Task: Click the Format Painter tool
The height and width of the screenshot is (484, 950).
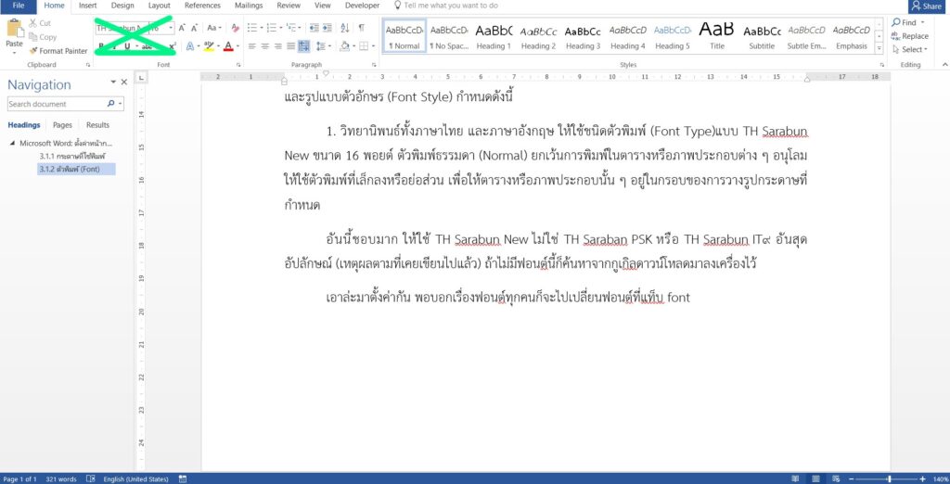Action: coord(58,51)
